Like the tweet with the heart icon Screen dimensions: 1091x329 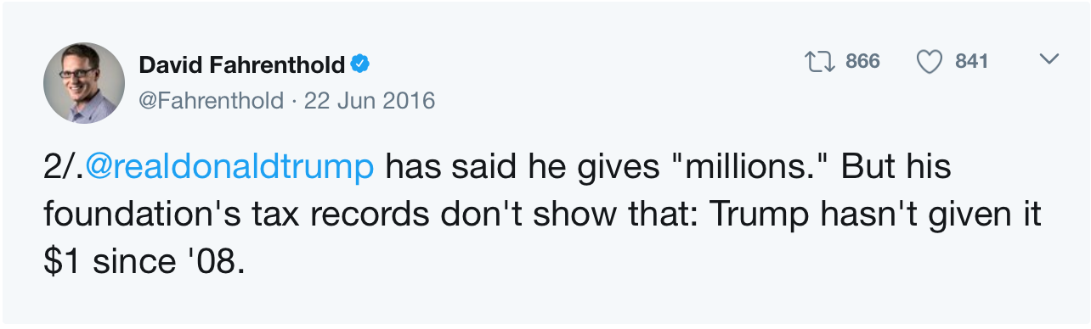(930, 61)
